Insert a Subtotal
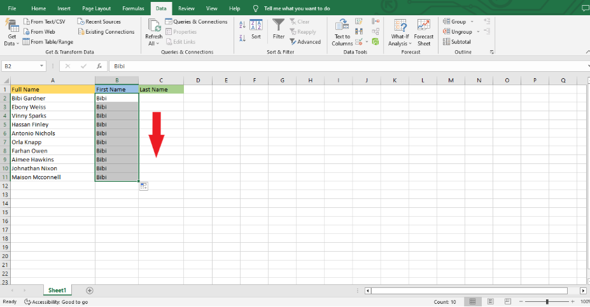This screenshot has height=307, width=590. click(457, 42)
